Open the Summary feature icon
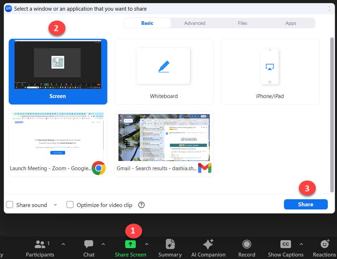This screenshot has width=337, height=259. pos(170,244)
